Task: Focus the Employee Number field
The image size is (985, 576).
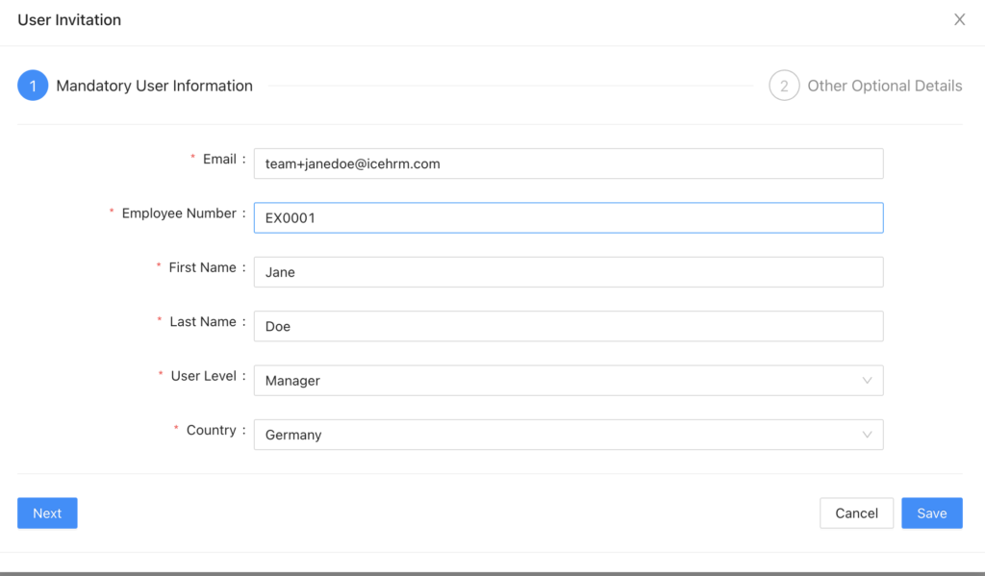Action: coord(568,218)
